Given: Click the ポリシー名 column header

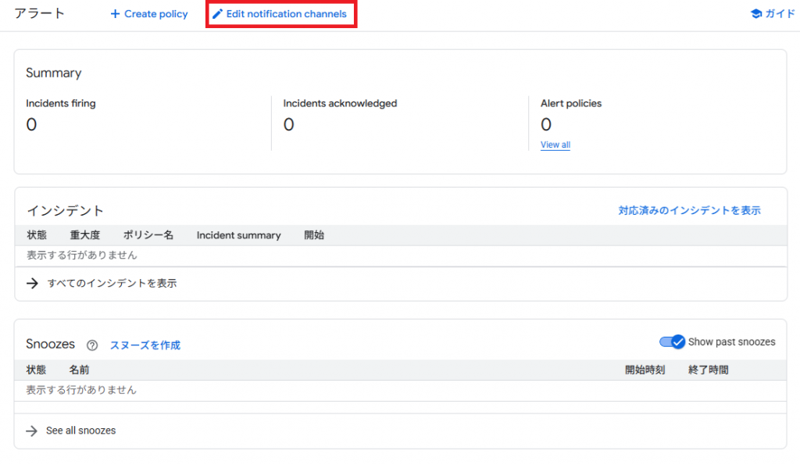Looking at the screenshot, I should tap(148, 235).
